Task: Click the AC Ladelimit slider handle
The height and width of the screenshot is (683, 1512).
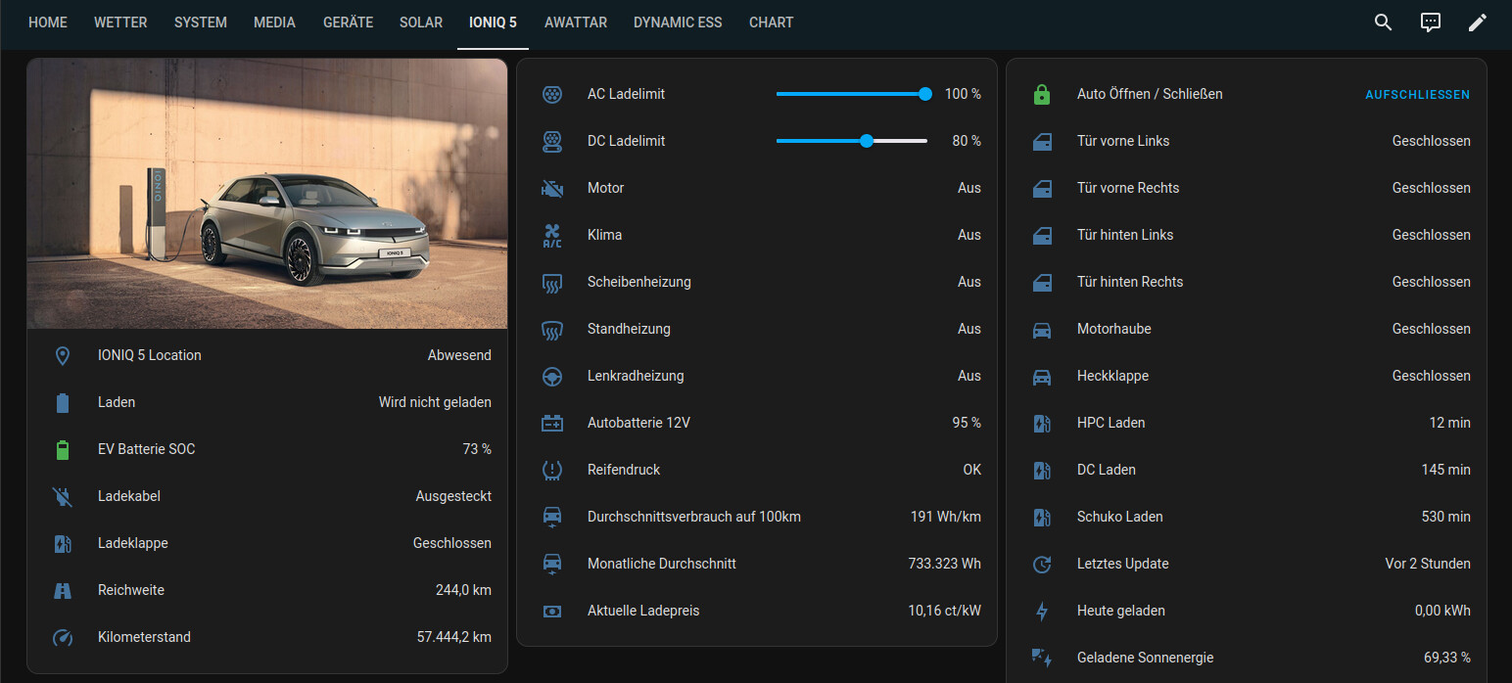Action: point(925,94)
